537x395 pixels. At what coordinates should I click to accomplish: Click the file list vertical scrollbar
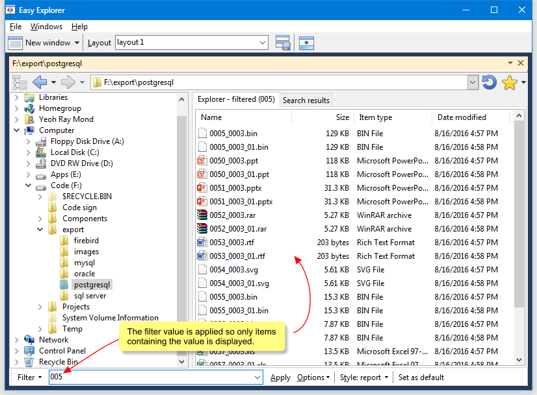click(519, 214)
